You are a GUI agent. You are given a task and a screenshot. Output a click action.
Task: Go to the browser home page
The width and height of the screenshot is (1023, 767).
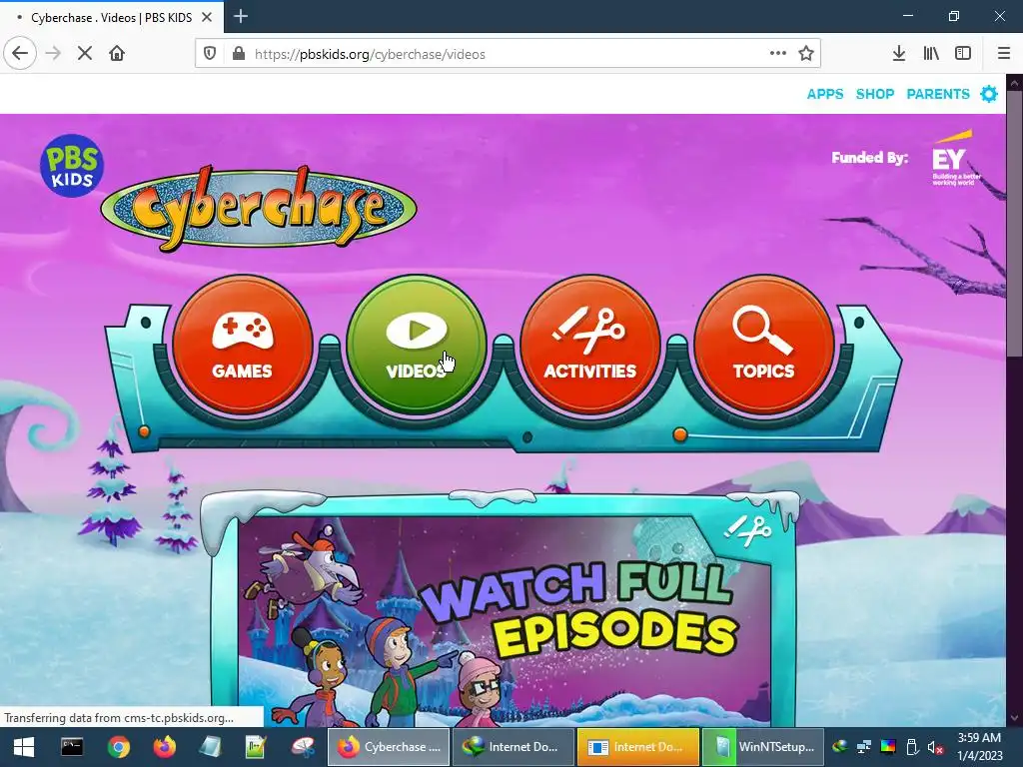pos(117,54)
